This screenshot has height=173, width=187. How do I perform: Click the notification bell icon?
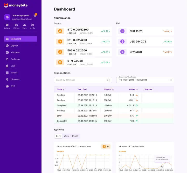point(35,16)
